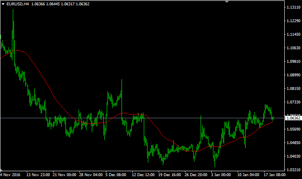Click price level 1.07330 on scale
Screen dimensions: 302x179
click(x=293, y=102)
